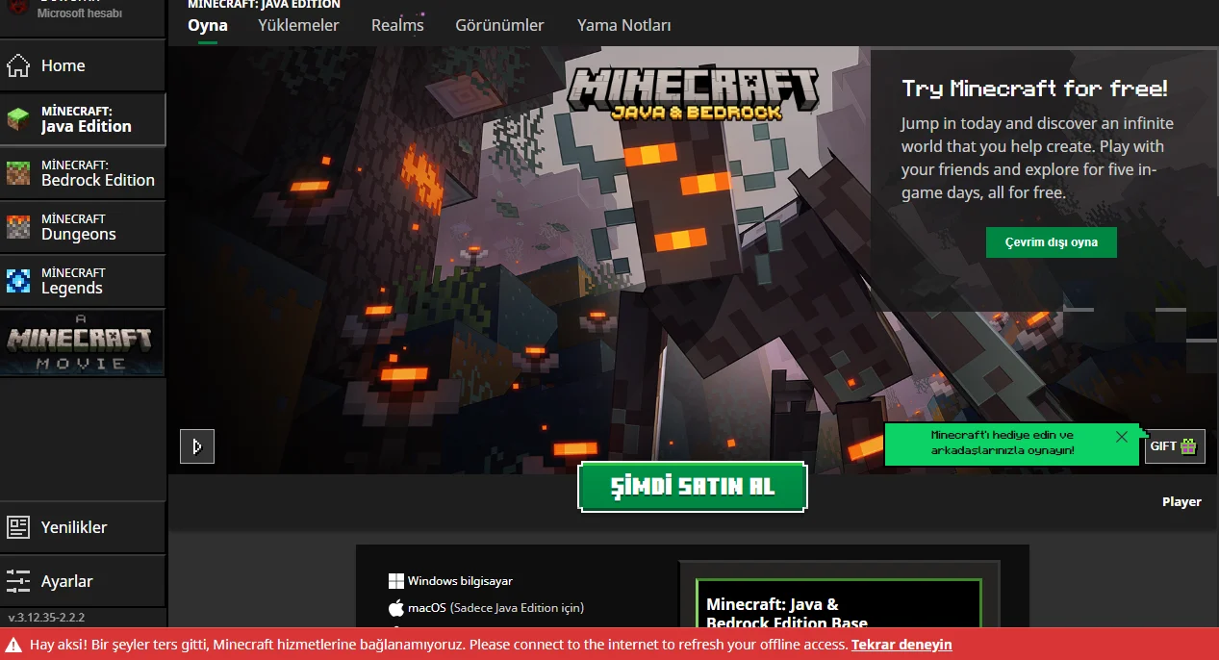Select Minecraft: Java Edition in sidebar
Screen dimensions: 1219x660
pyautogui.click(x=83, y=119)
